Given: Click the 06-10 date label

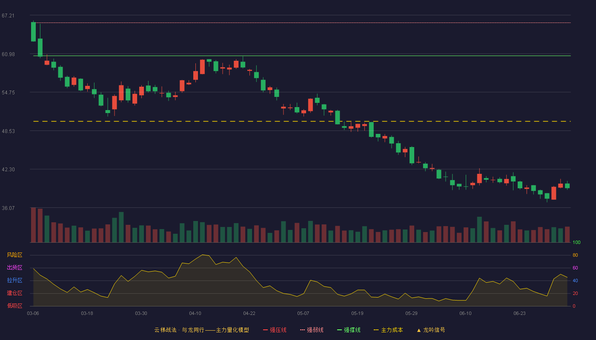Looking at the screenshot, I should 465,313.
